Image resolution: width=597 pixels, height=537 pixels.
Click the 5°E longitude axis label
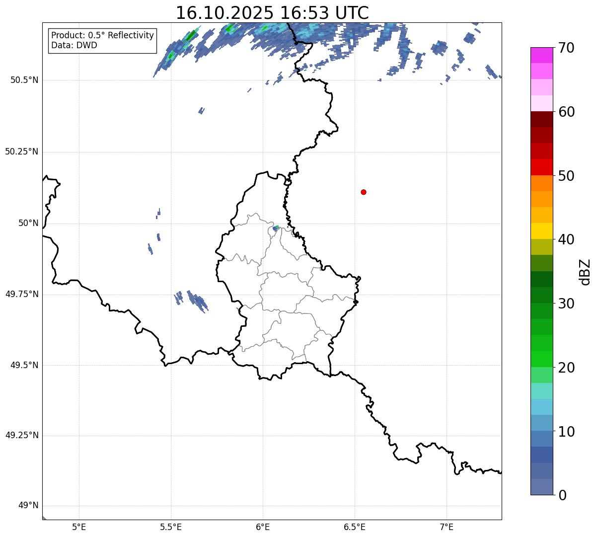click(x=79, y=527)
